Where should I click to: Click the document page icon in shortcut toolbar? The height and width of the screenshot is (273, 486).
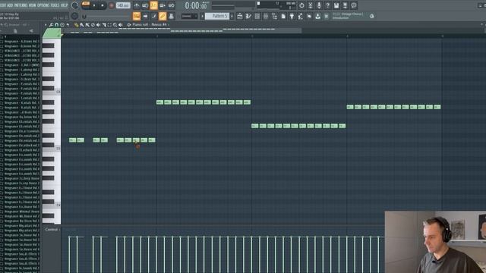(283, 16)
